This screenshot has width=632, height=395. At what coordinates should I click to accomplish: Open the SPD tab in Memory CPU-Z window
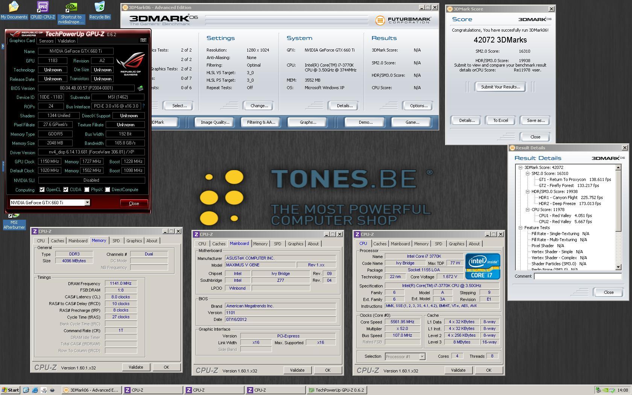[x=116, y=241]
